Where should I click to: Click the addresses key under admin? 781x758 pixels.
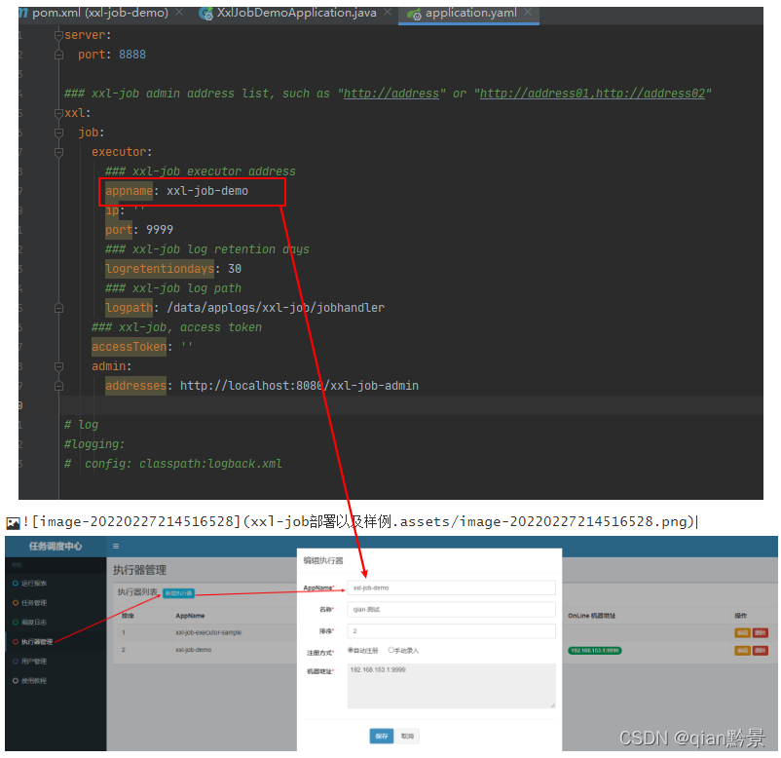tap(135, 386)
